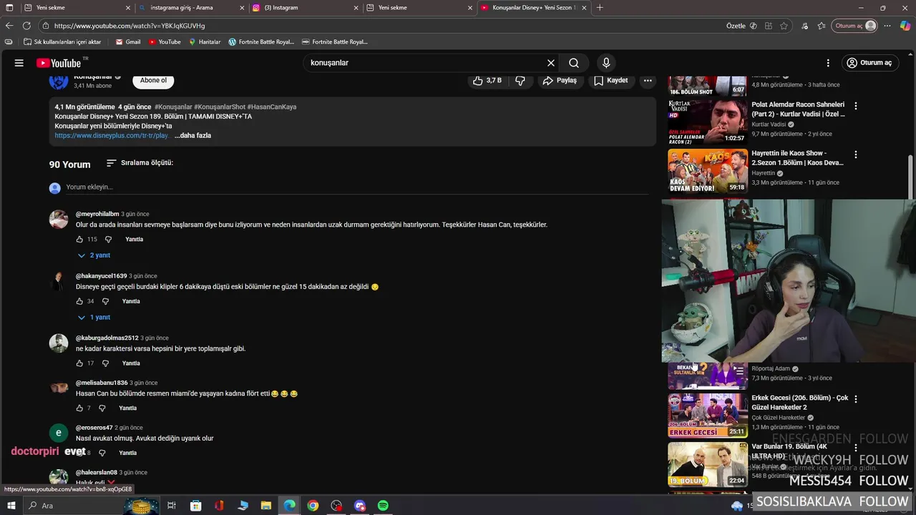
Task: Open File Explorer from the taskbar
Action: (x=266, y=506)
